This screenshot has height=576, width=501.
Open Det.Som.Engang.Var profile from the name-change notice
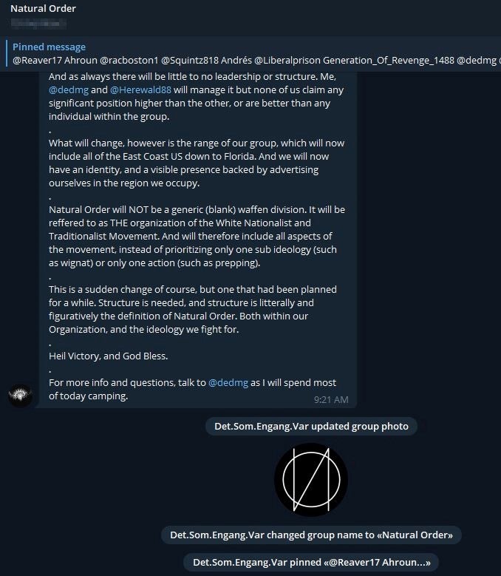(x=217, y=535)
